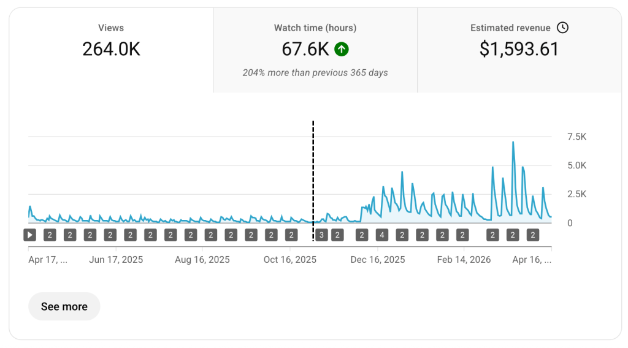This screenshot has width=628, height=348.
Task: Click the Jun 17, 2025 axis date label
Action: point(116,260)
